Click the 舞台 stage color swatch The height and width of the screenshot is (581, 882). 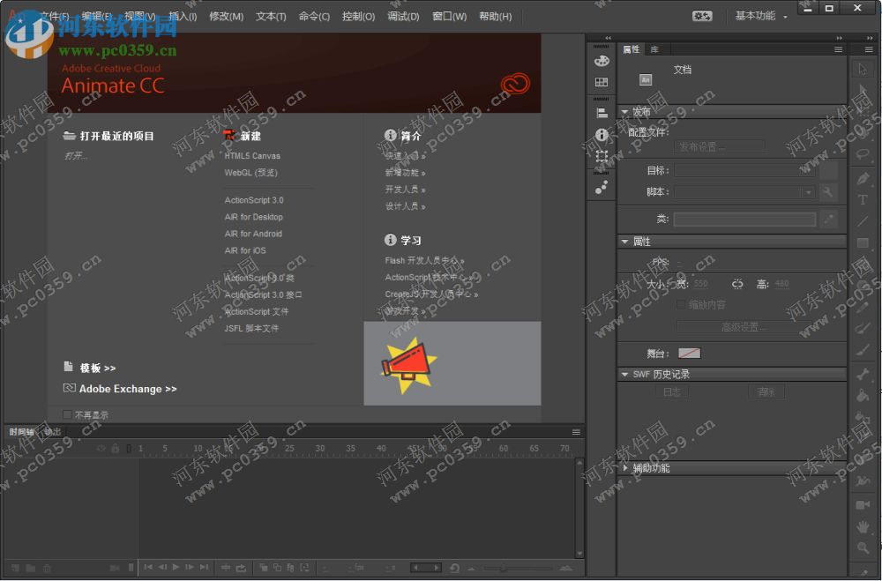point(688,353)
